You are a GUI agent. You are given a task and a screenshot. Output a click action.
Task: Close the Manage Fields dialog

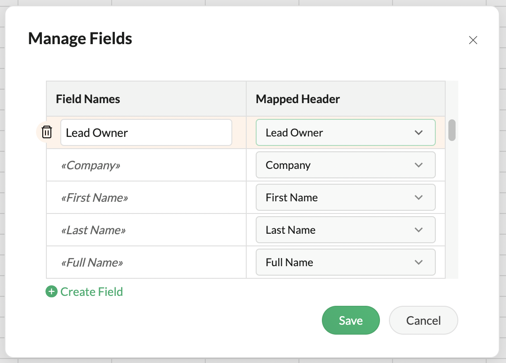tap(473, 40)
